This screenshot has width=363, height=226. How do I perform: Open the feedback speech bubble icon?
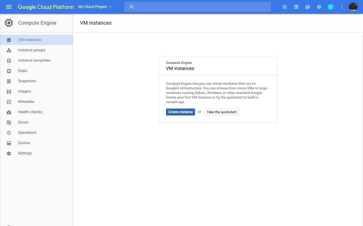308,7
